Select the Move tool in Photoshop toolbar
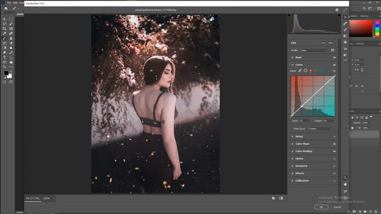This screenshot has height=214, width=381. tap(4, 19)
